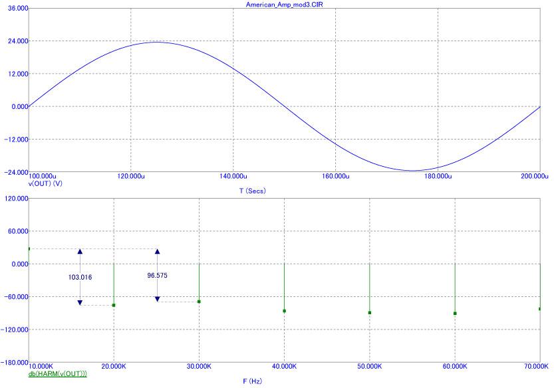Click the -120.000 y-axis label
554x388 pixels.
click(x=15, y=330)
